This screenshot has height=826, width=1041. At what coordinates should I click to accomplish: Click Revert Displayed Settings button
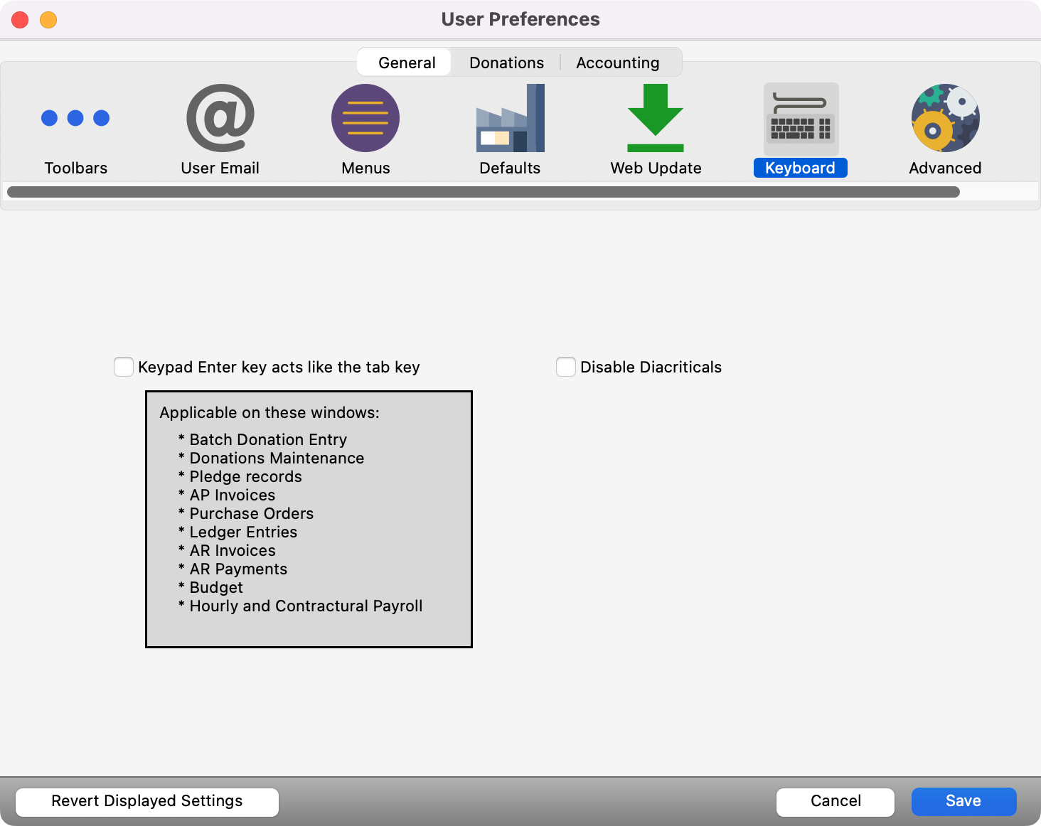[x=147, y=801]
